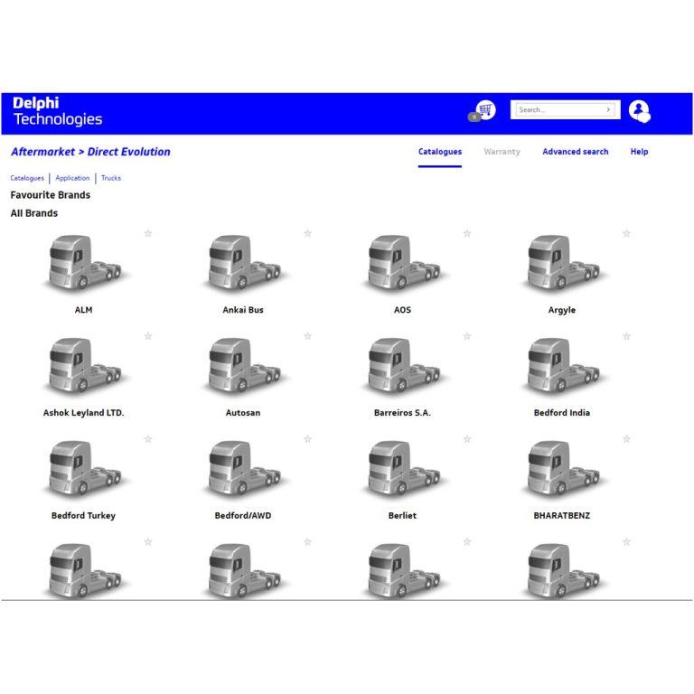Click the ALM brand name
The width and height of the screenshot is (694, 694).
[x=83, y=310]
